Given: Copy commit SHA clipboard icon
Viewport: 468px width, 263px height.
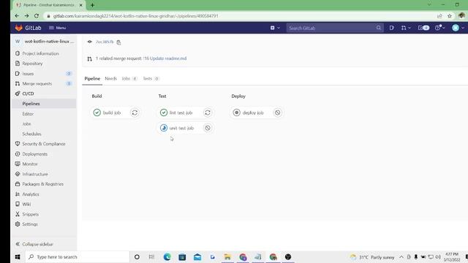Looking at the screenshot, I should coord(118,42).
